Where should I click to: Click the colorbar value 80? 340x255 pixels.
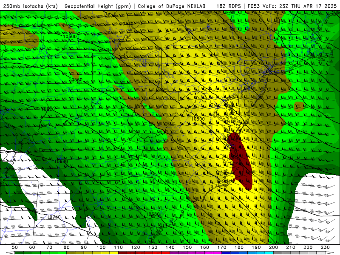(x=67, y=247)
